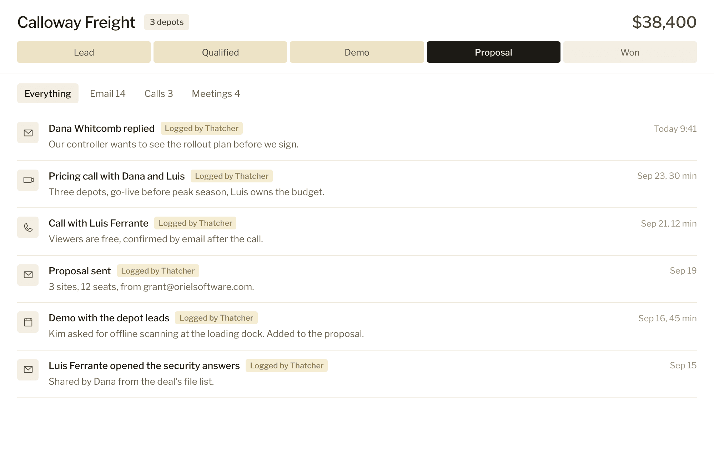Move deal to Qualified stage
The width and height of the screenshot is (714, 456).
pyautogui.click(x=220, y=52)
